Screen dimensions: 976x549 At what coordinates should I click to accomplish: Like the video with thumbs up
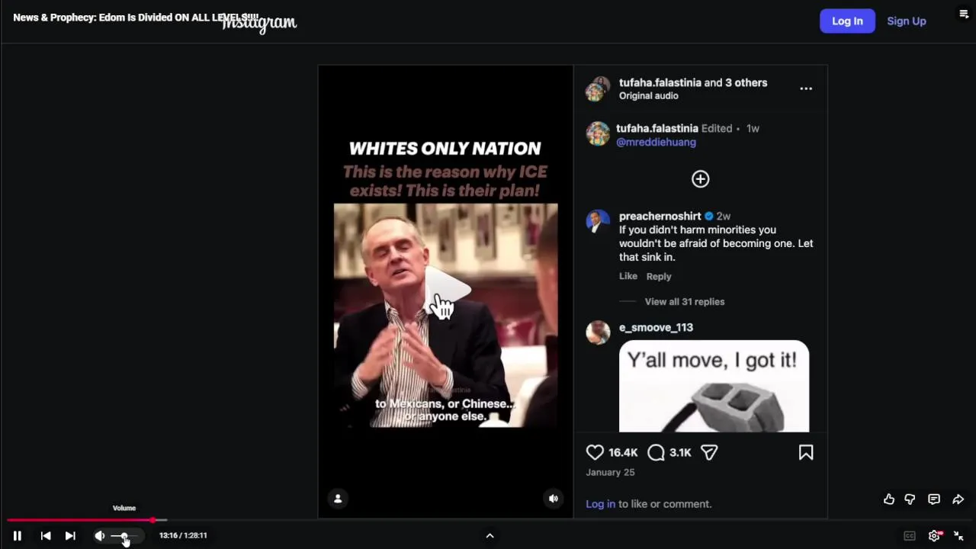889,499
